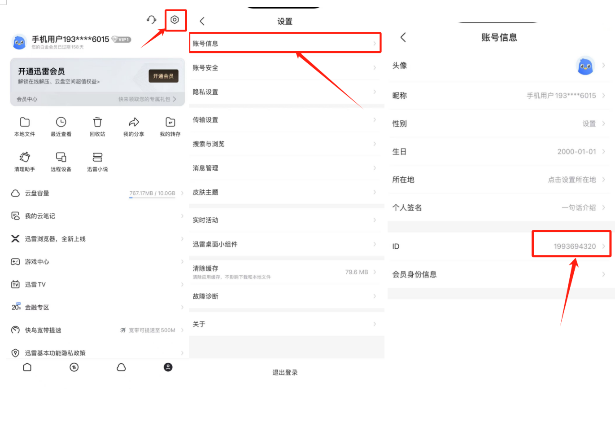This screenshot has height=427, width=615.
Task: Switch to the home tab in bottom bar
Action: (27, 367)
